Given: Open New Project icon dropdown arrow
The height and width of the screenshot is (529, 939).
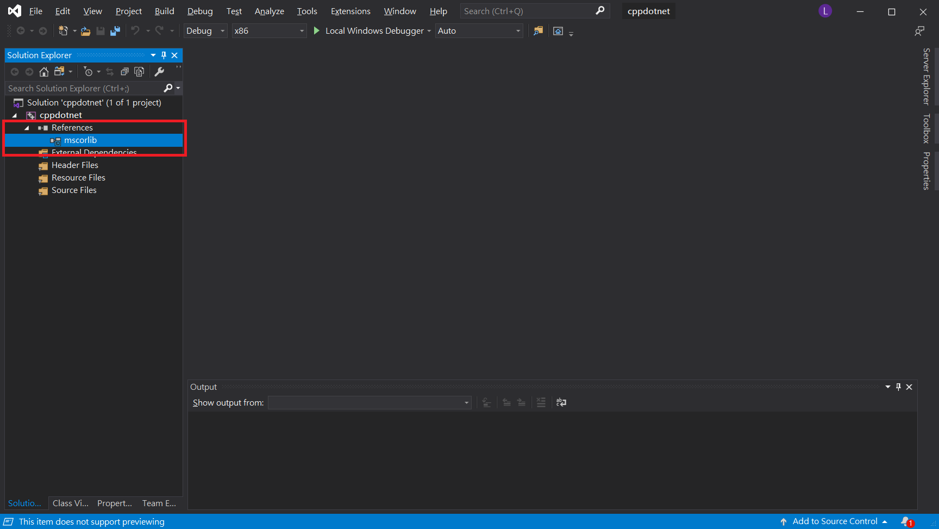Looking at the screenshot, I should click(x=74, y=31).
